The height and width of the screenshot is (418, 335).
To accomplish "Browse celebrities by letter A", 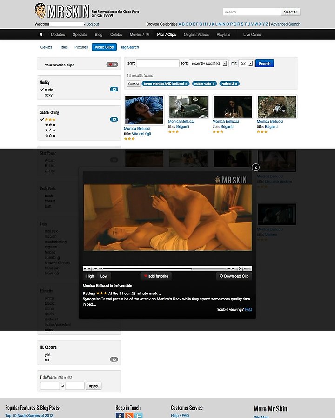I will click(x=180, y=24).
